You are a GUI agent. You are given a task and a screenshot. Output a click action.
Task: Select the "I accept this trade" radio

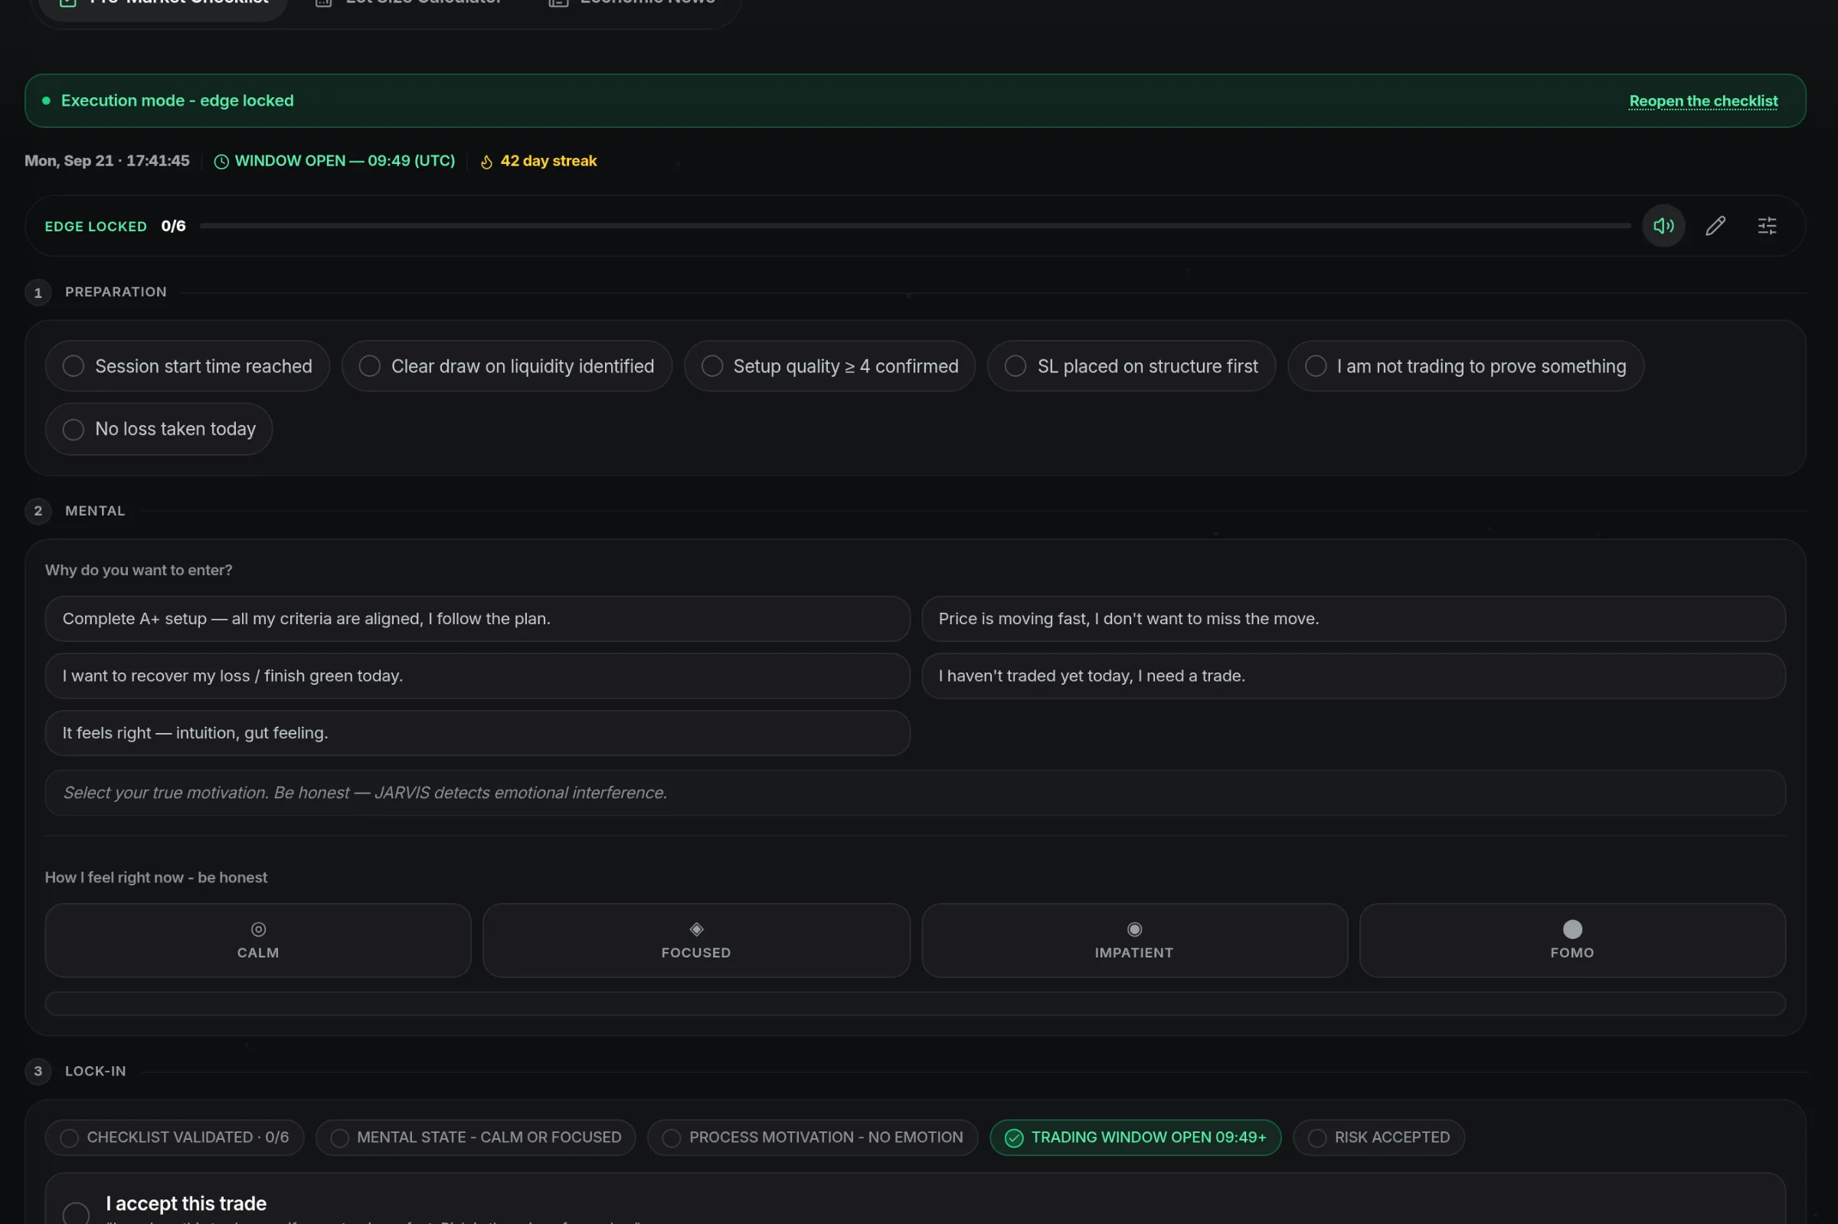(76, 1214)
